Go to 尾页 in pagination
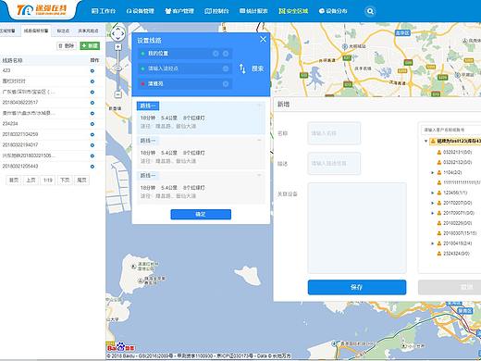 (x=81, y=180)
